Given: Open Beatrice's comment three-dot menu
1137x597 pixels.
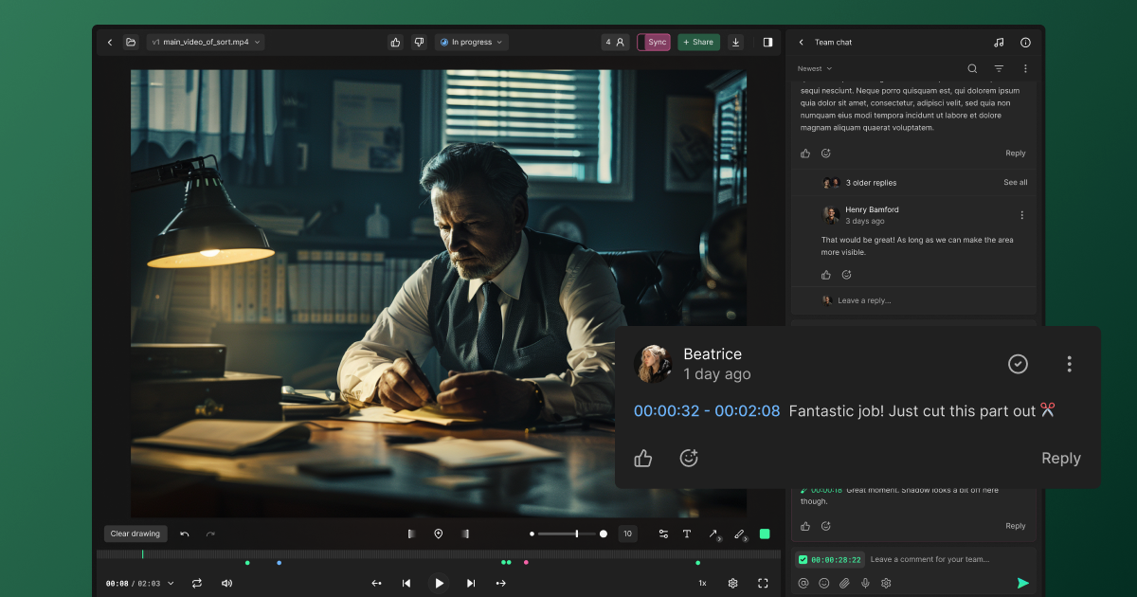Looking at the screenshot, I should (1069, 364).
